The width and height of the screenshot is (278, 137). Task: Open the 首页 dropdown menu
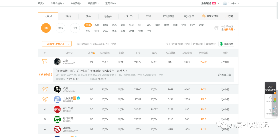41,3
